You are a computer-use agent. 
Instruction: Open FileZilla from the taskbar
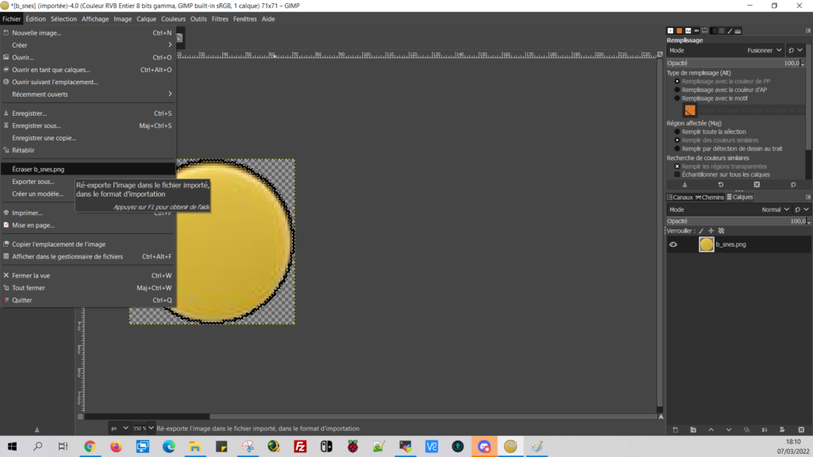click(300, 446)
